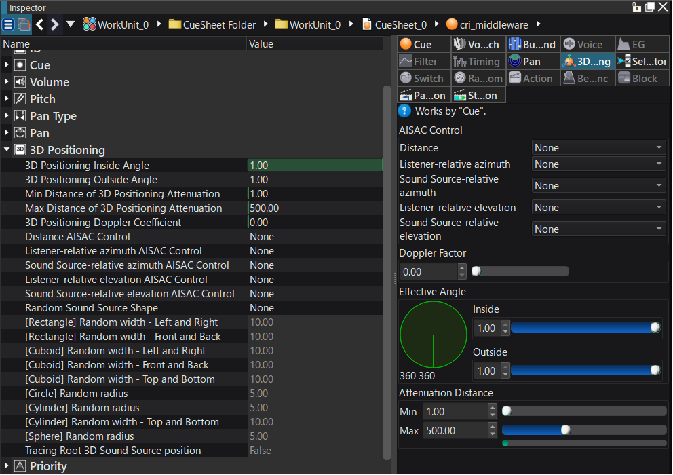Click the Max attenuation distance slider handle
673x475 pixels.
click(565, 430)
